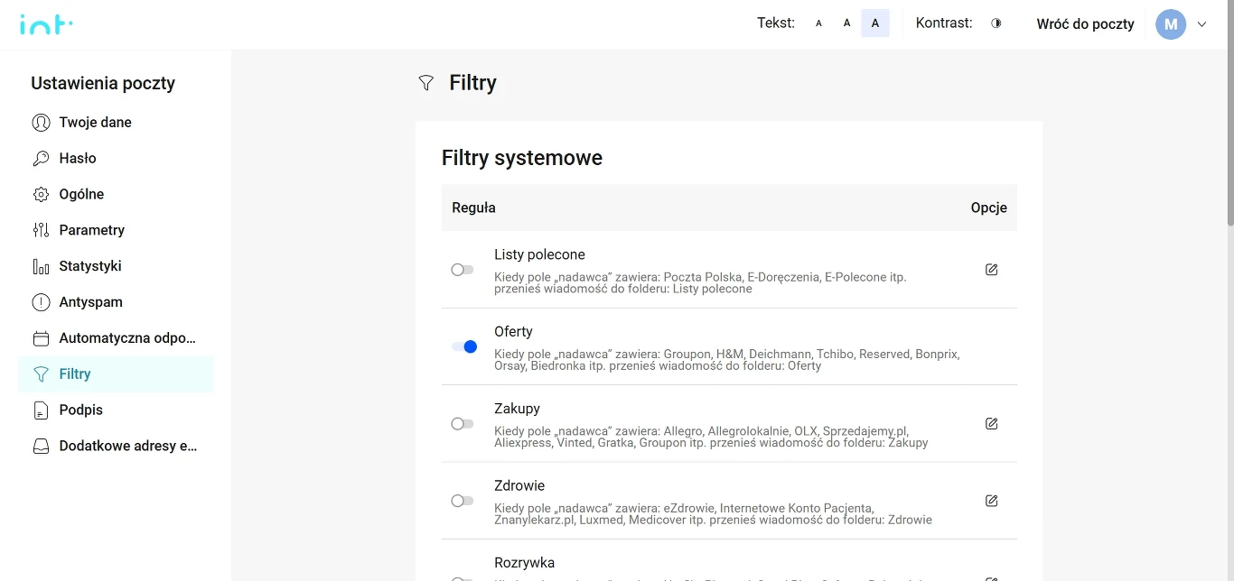
Task: Enable the Zakupy filter toggle
Action: tap(463, 424)
